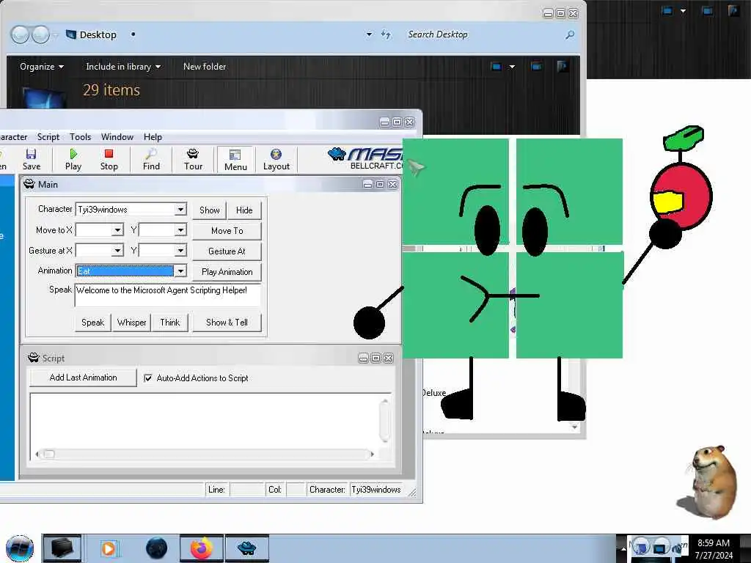Expand the Character combo box
This screenshot has height=563, width=751.
click(x=180, y=209)
